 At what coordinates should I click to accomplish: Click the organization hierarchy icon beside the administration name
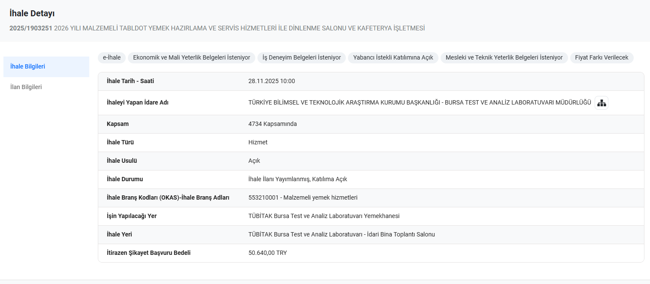602,103
